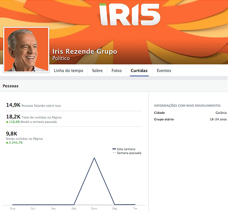
Task: Click the Cidade label
Action: pos(159,113)
